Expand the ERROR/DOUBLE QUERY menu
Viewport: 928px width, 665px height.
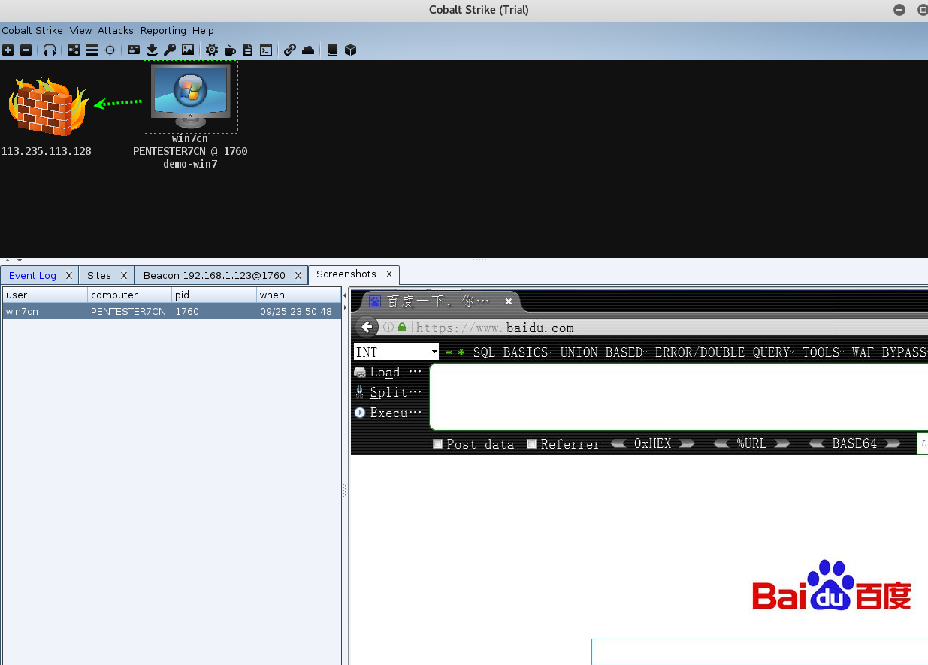pos(725,352)
